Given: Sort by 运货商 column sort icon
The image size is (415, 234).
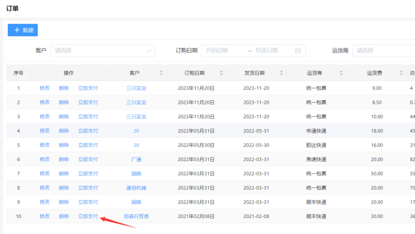Looking at the screenshot, I should (x=341, y=73).
